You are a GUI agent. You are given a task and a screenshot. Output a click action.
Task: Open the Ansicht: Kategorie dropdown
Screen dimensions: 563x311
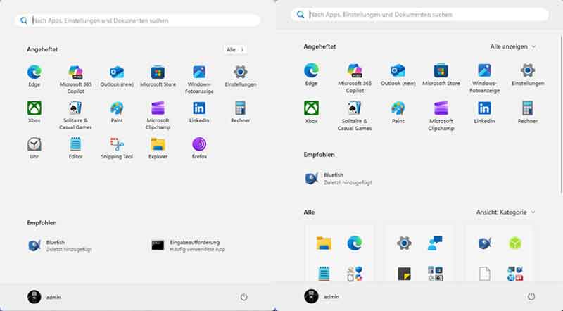pos(505,212)
